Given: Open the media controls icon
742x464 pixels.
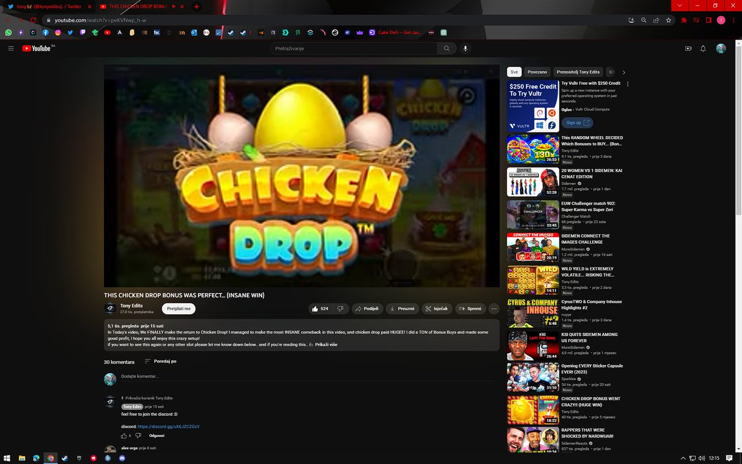Looking at the screenshot, I should tap(696, 20).
